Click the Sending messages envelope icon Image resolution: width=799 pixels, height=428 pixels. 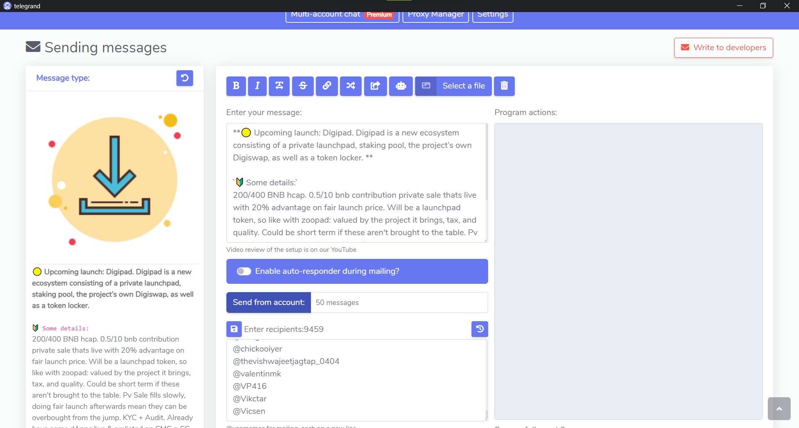(33, 47)
